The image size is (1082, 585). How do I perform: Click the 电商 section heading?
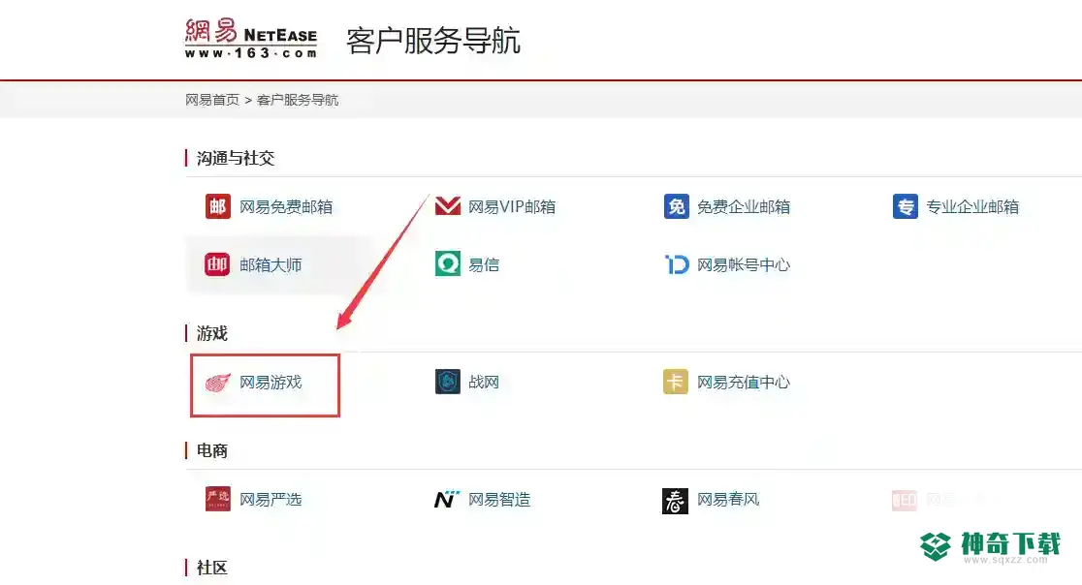click(212, 450)
